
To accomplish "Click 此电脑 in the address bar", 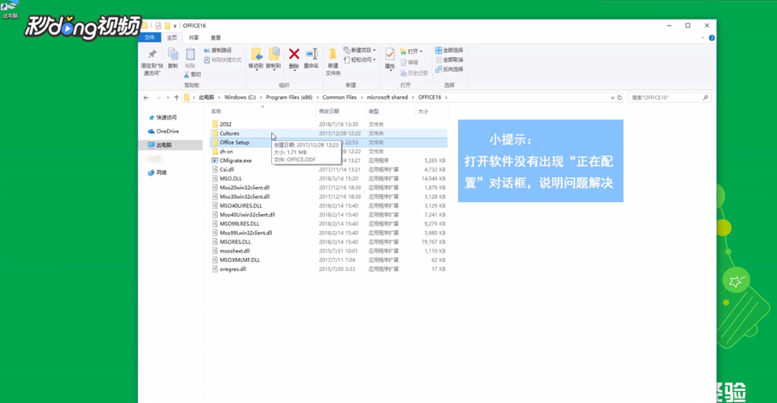I will pyautogui.click(x=207, y=97).
